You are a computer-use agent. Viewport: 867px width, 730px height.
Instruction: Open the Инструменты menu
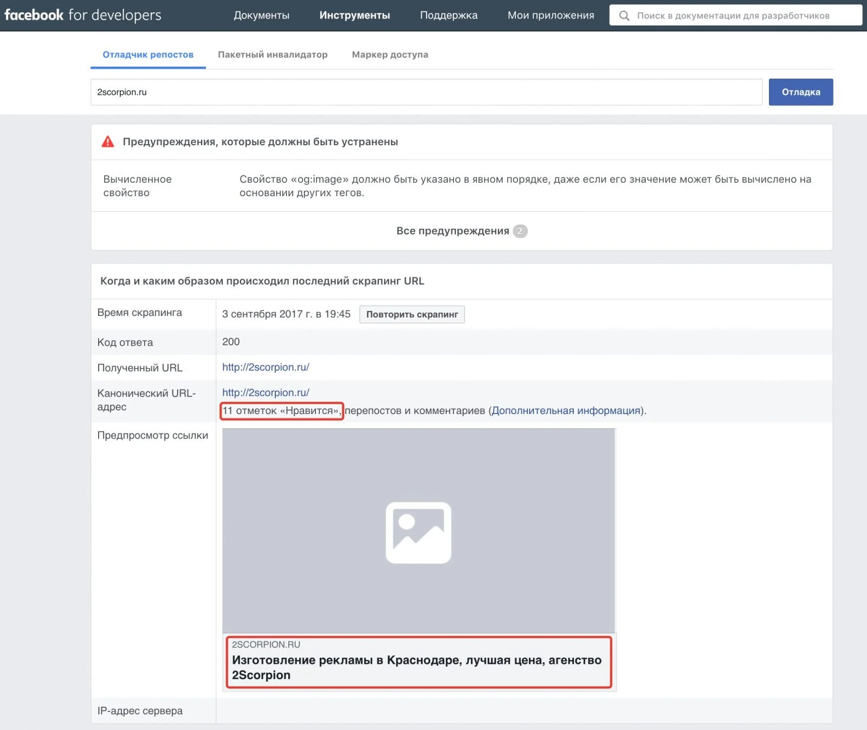[x=354, y=15]
